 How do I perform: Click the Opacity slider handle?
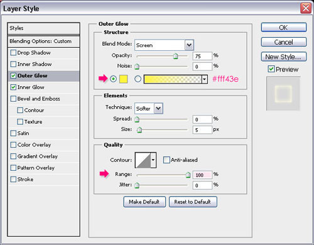pyautogui.click(x=176, y=56)
